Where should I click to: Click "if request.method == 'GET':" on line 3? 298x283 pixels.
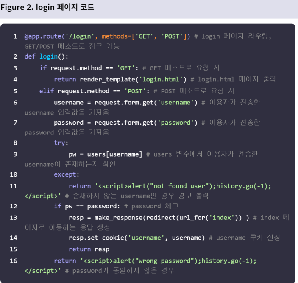[x=89, y=68]
